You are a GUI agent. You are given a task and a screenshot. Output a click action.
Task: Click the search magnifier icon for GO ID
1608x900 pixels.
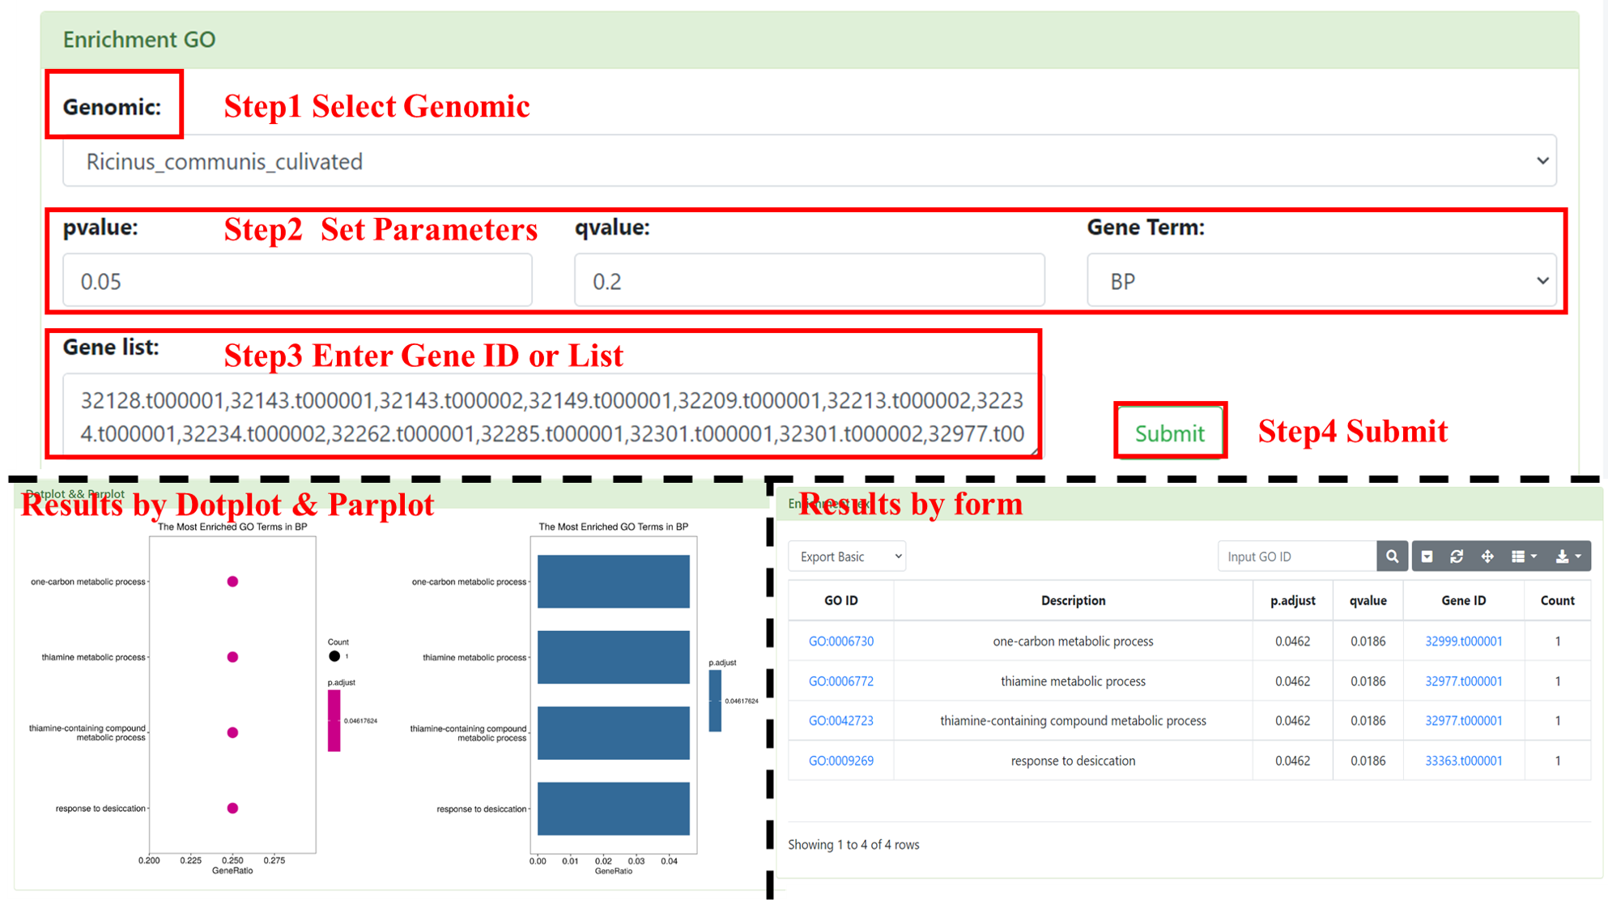tap(1392, 557)
